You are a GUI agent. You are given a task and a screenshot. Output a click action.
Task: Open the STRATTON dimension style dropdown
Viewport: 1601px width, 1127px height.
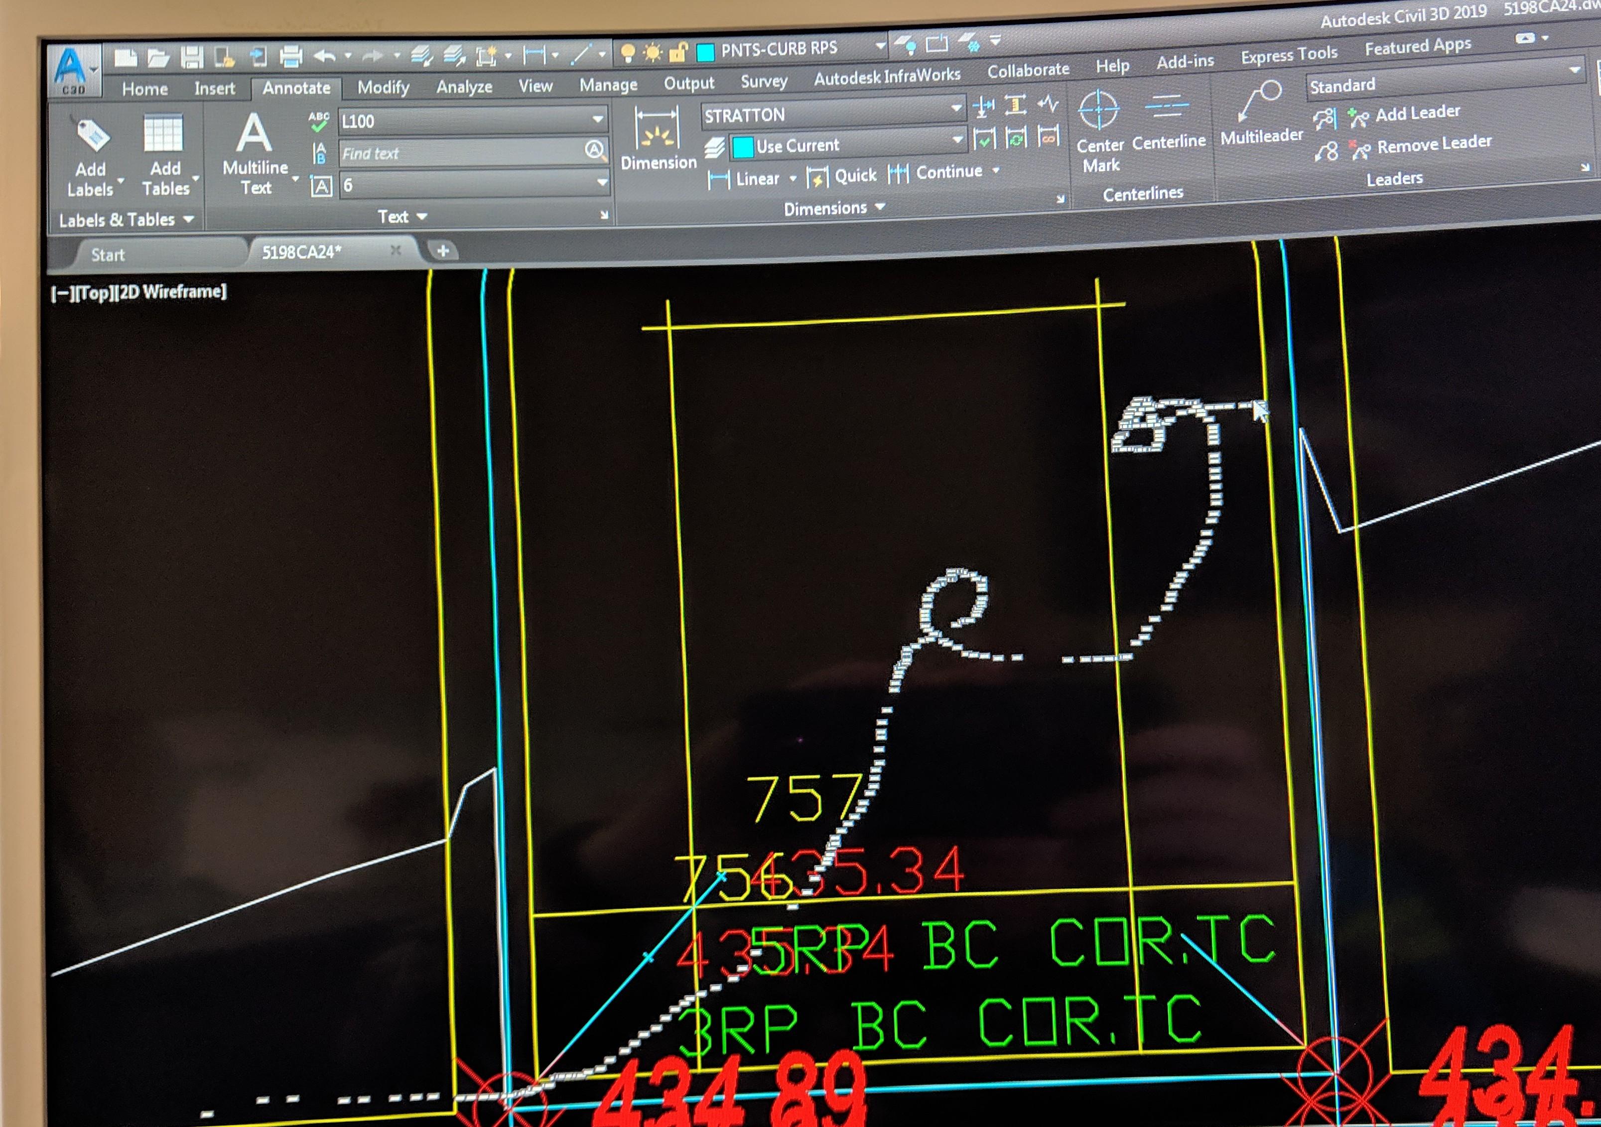pyautogui.click(x=957, y=109)
